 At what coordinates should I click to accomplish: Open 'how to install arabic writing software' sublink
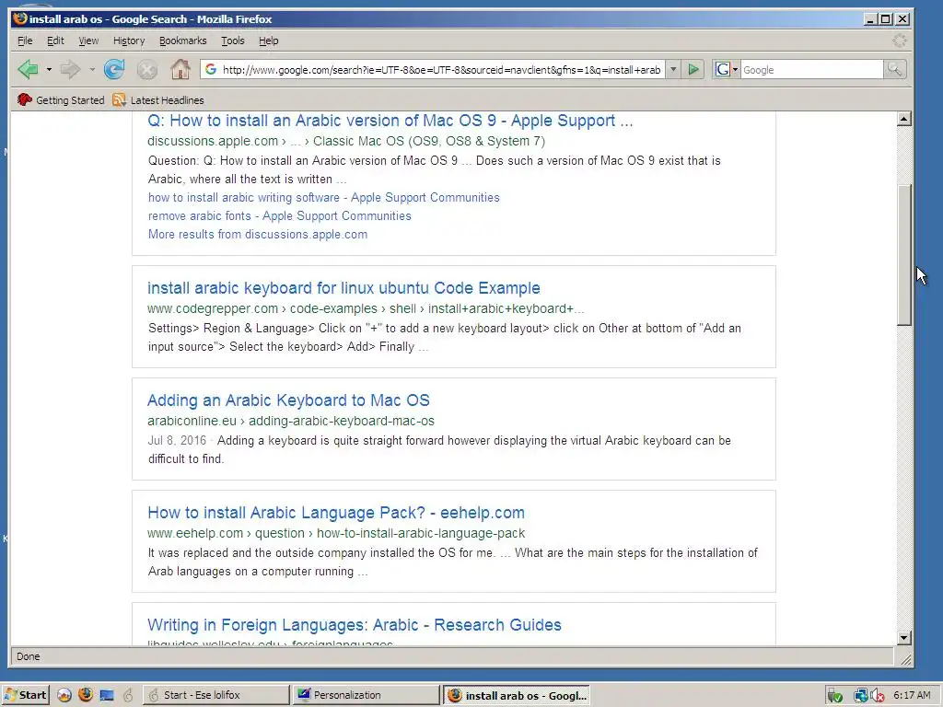coord(323,197)
